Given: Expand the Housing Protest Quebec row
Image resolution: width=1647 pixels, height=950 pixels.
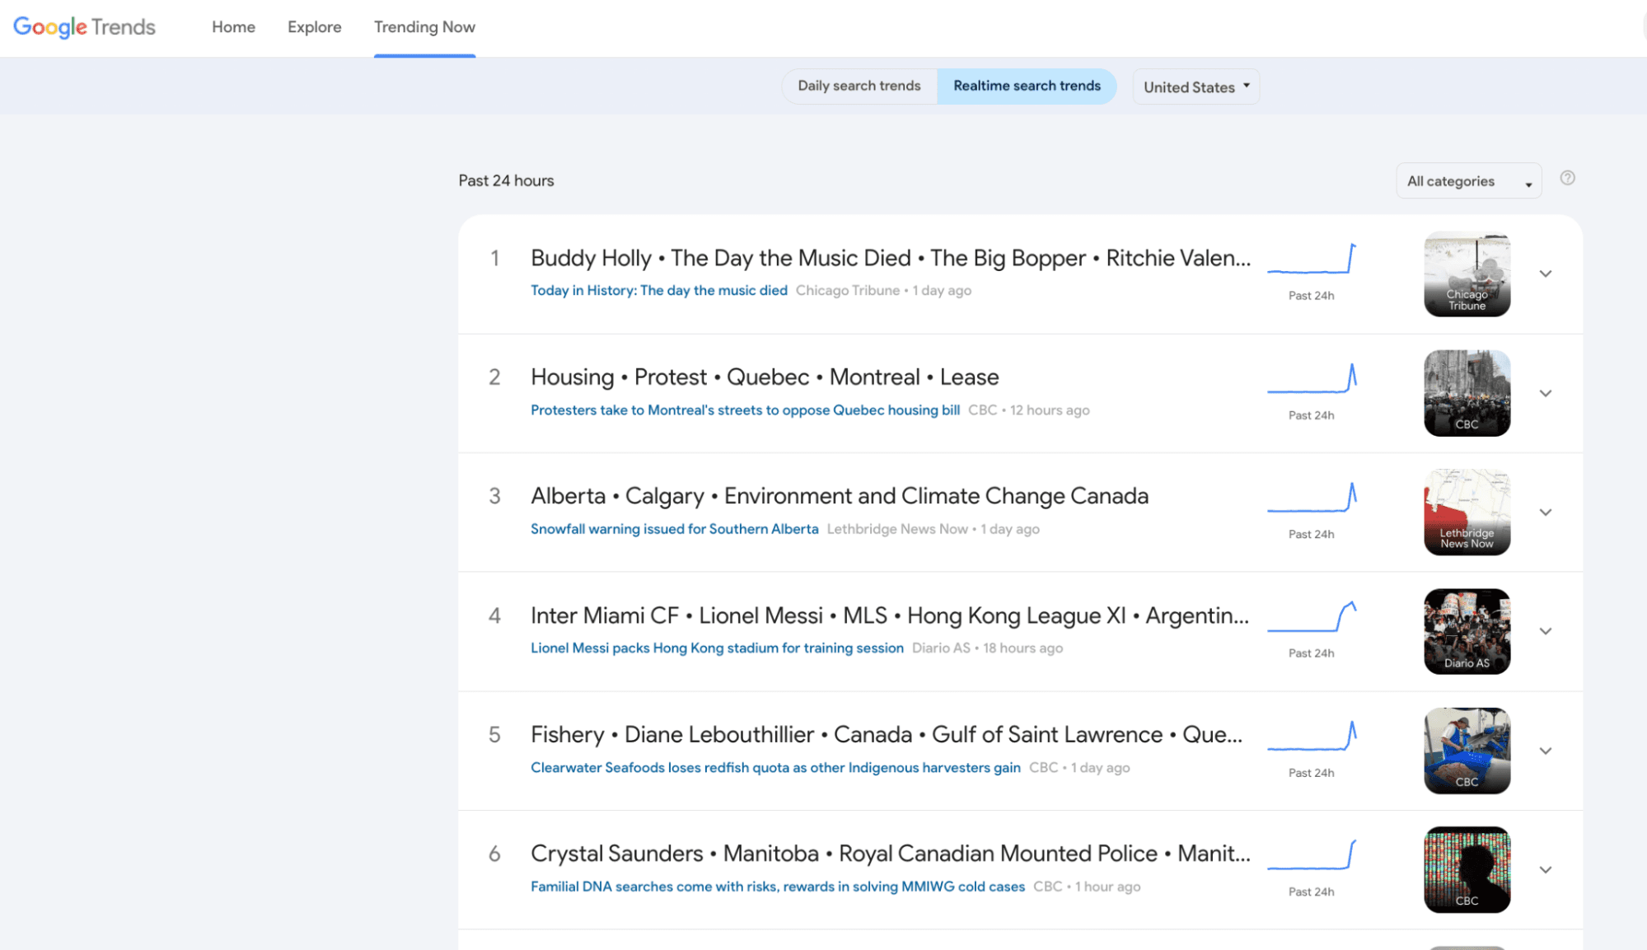Looking at the screenshot, I should (x=1546, y=394).
